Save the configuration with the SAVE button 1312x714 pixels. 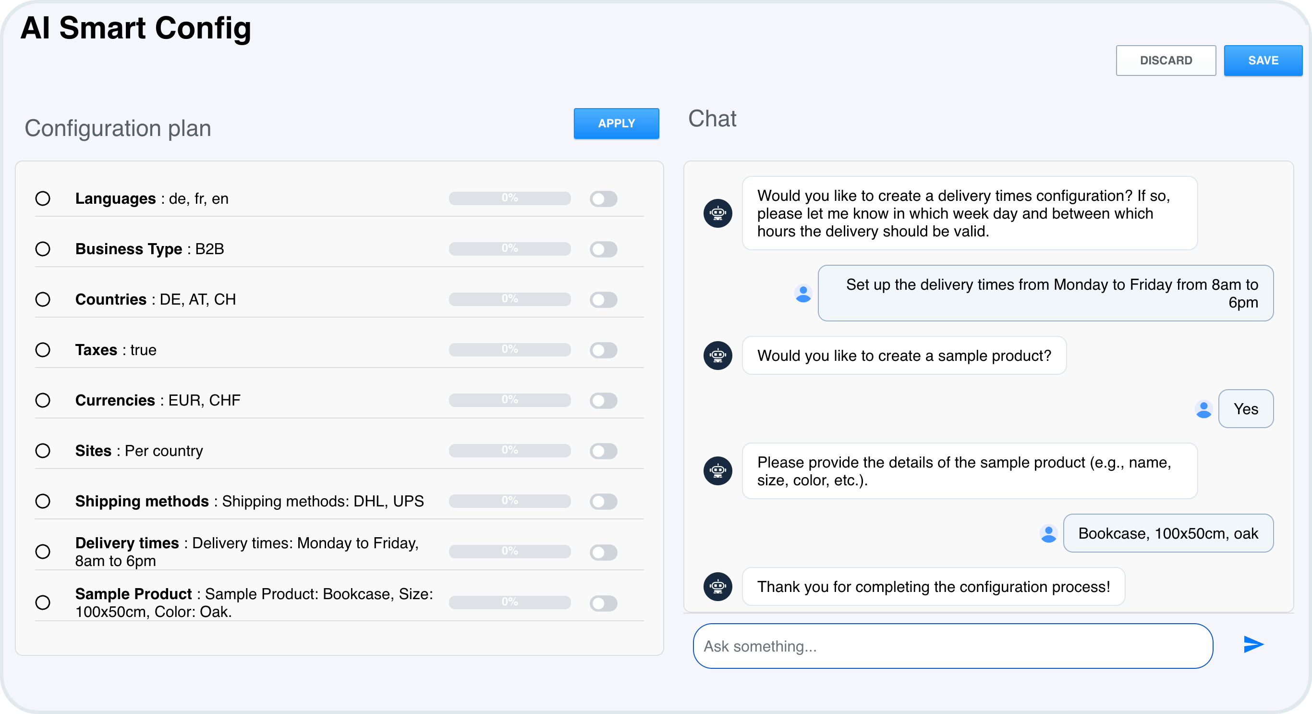pos(1263,60)
